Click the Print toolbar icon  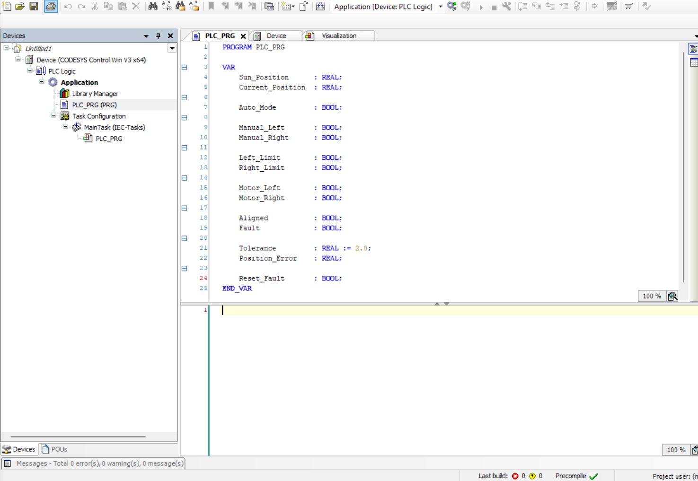tap(51, 6)
